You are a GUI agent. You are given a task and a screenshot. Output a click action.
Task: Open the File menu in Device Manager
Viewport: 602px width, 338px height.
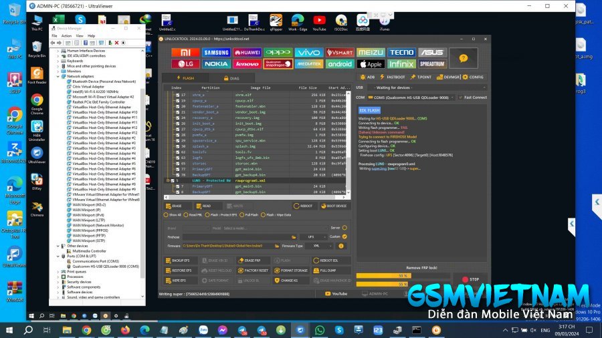point(55,36)
